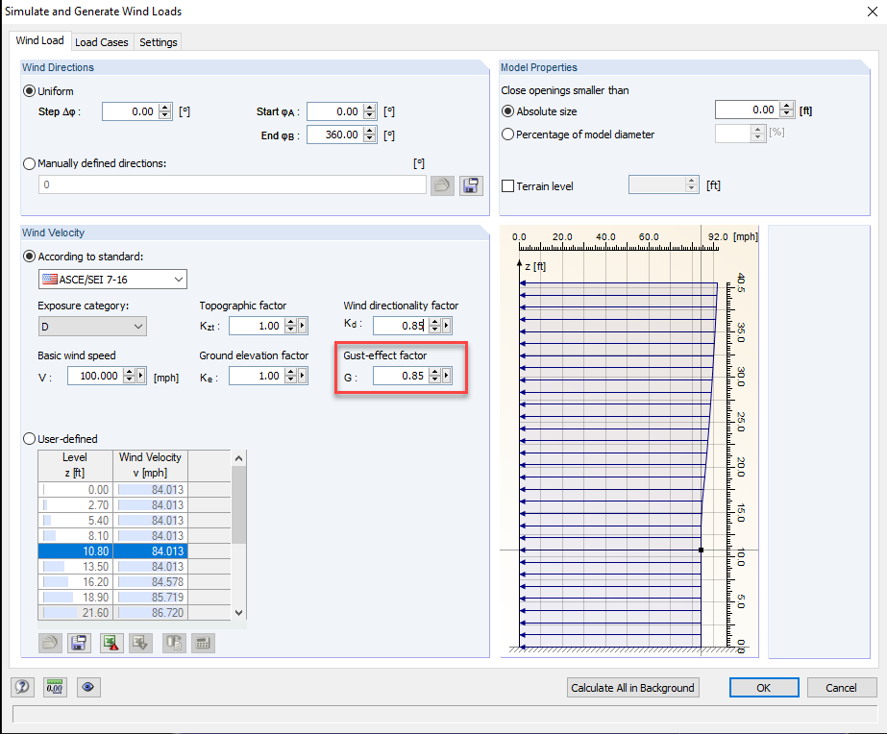Click the manually defined directions text field
This screenshot has height=734, width=887.
(232, 184)
